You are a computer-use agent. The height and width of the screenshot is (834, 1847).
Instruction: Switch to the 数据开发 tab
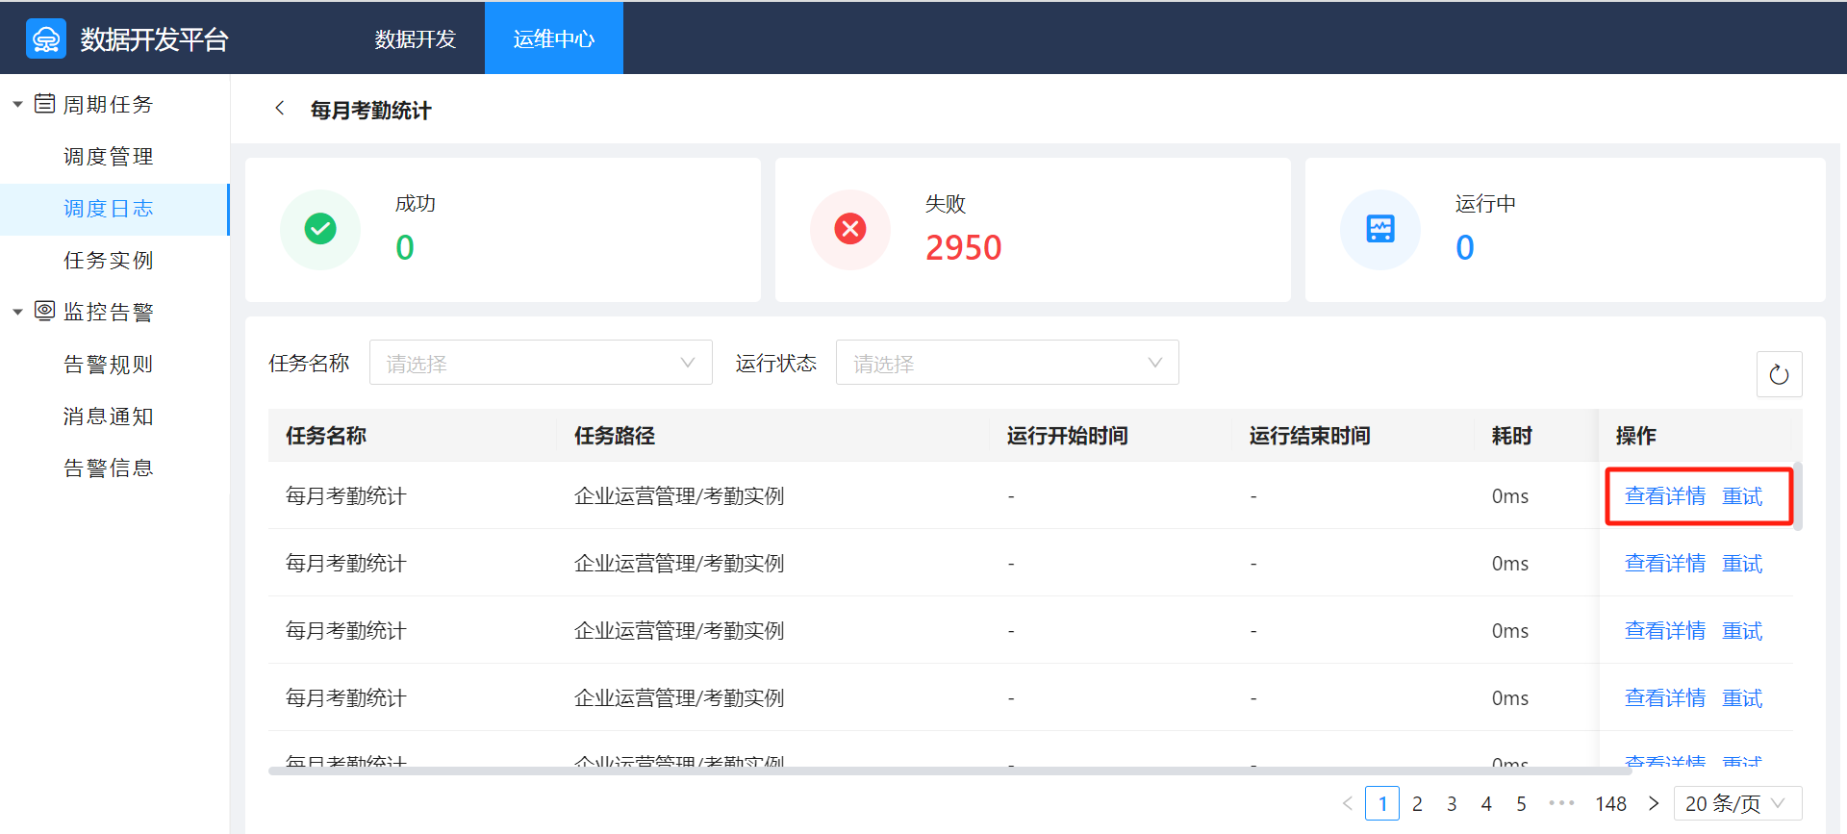point(416,38)
